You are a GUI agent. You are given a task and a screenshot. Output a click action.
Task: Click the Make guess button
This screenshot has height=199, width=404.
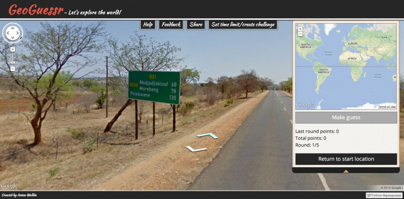pos(346,118)
